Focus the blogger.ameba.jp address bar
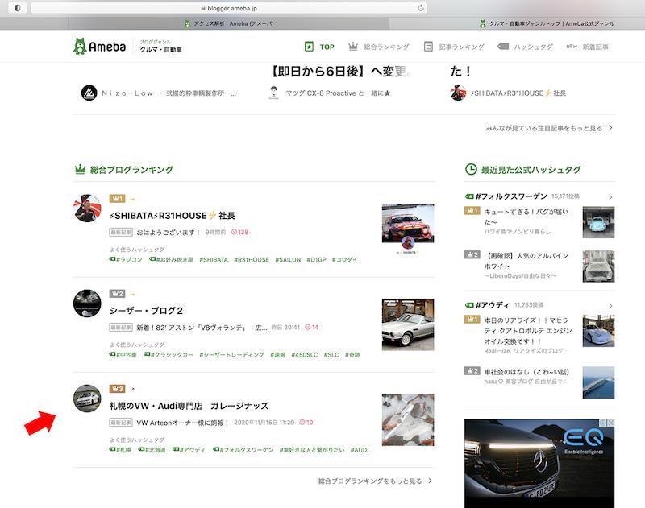The width and height of the screenshot is (645, 508). coord(229,8)
